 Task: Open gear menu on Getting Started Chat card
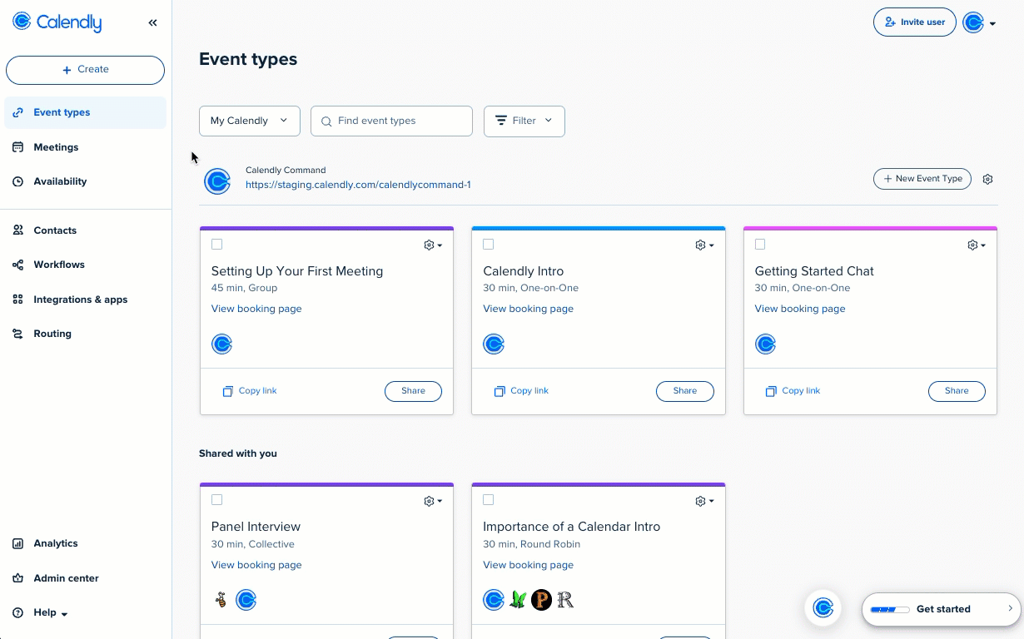click(977, 245)
